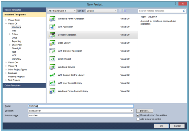Expand the Visual C++ tree node
Viewport: 190px width, 133px height.
(6, 63)
